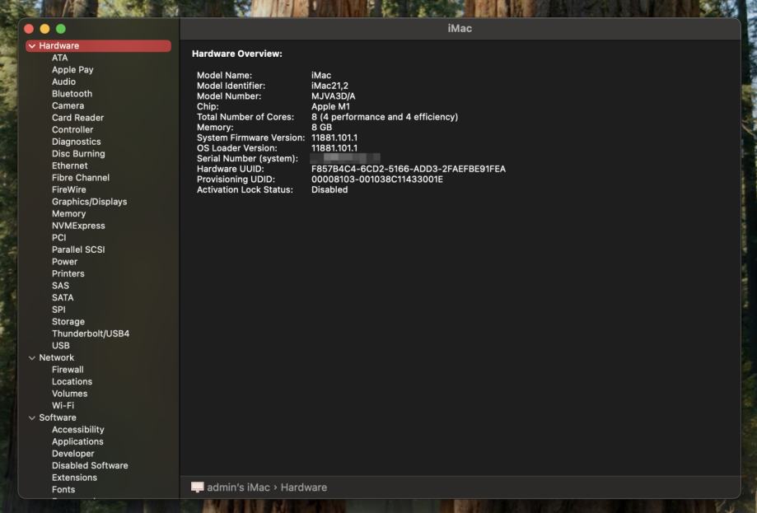Screen dimensions: 757x513
Task: Select Memory in the sidebar list
Action: tap(68, 214)
